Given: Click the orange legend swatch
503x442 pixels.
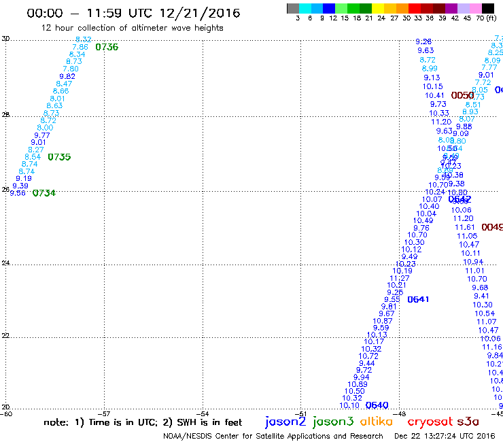Looking at the screenshot, I should 402,8.
